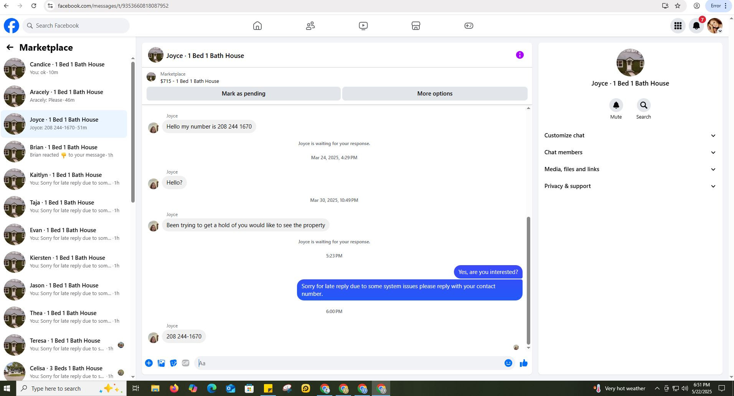734x396 pixels.
Task: Launch Firefox from taskbar
Action: pos(174,388)
